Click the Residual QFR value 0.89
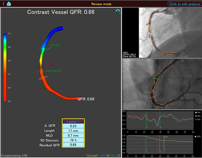The height and width of the screenshot is (158, 202). click(x=73, y=145)
